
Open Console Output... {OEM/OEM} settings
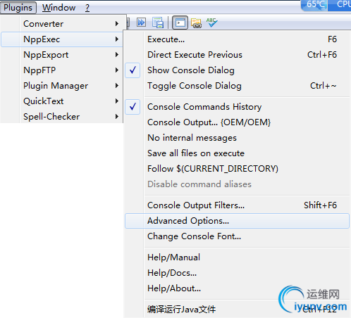coord(237,122)
